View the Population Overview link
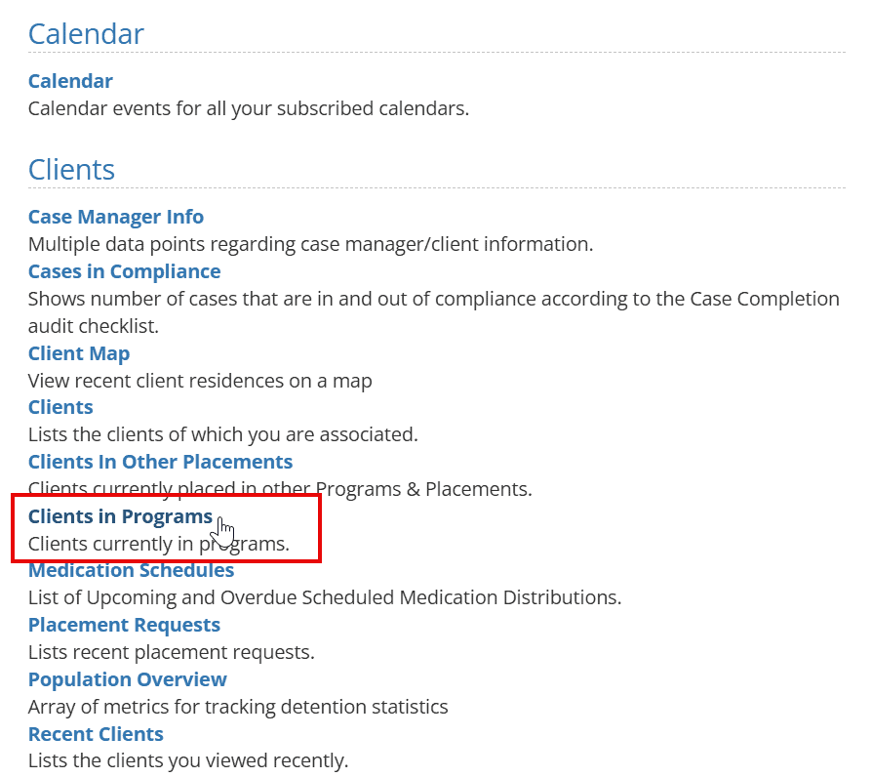Image resolution: width=872 pixels, height=778 pixels. click(x=128, y=679)
